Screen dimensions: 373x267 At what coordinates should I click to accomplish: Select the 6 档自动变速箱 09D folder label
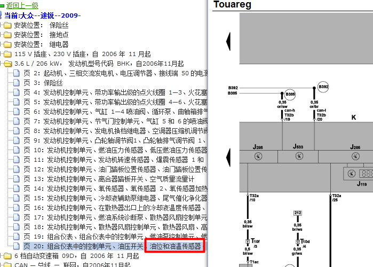click(x=77, y=256)
